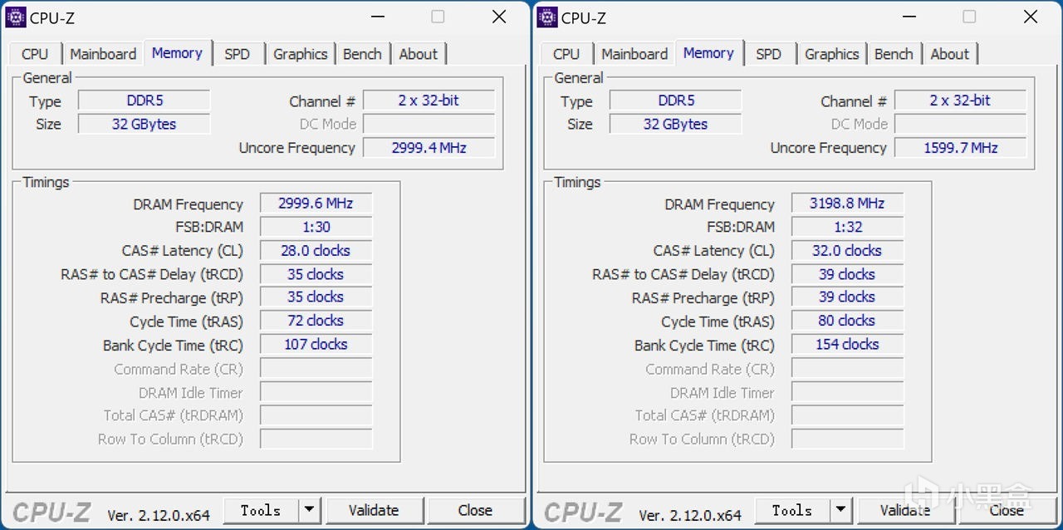Click the 72 clocks tRAS value
Image resolution: width=1063 pixels, height=530 pixels.
click(316, 321)
